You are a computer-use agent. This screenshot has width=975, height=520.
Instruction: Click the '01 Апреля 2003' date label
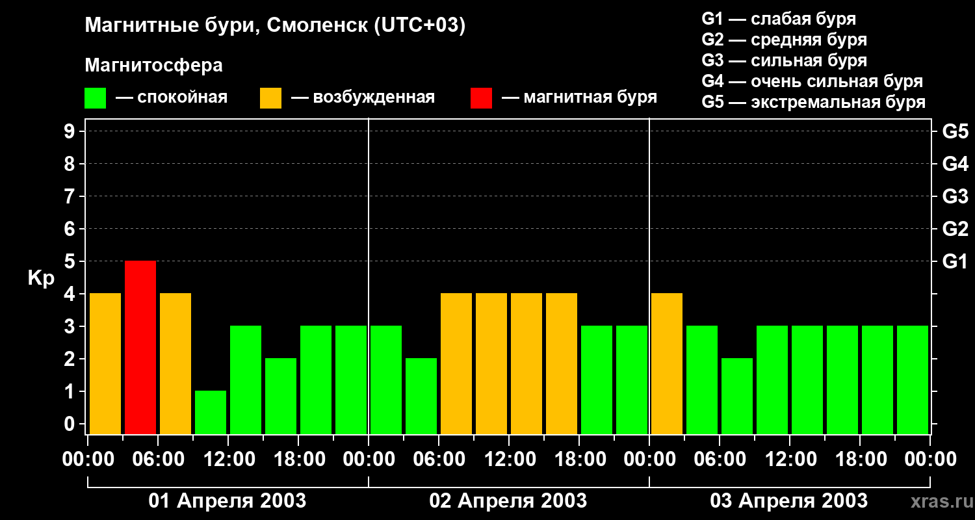[x=227, y=500]
